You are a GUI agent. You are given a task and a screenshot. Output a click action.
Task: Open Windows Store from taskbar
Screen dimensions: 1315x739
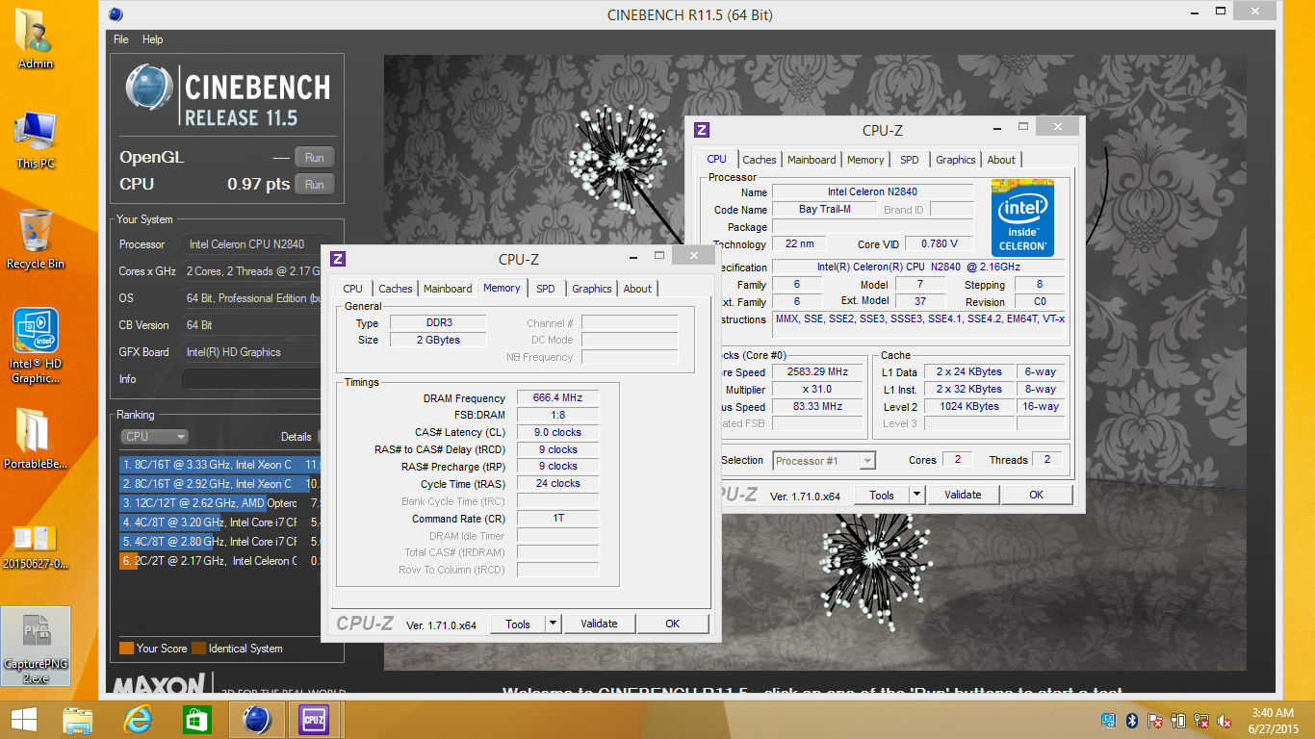click(196, 720)
